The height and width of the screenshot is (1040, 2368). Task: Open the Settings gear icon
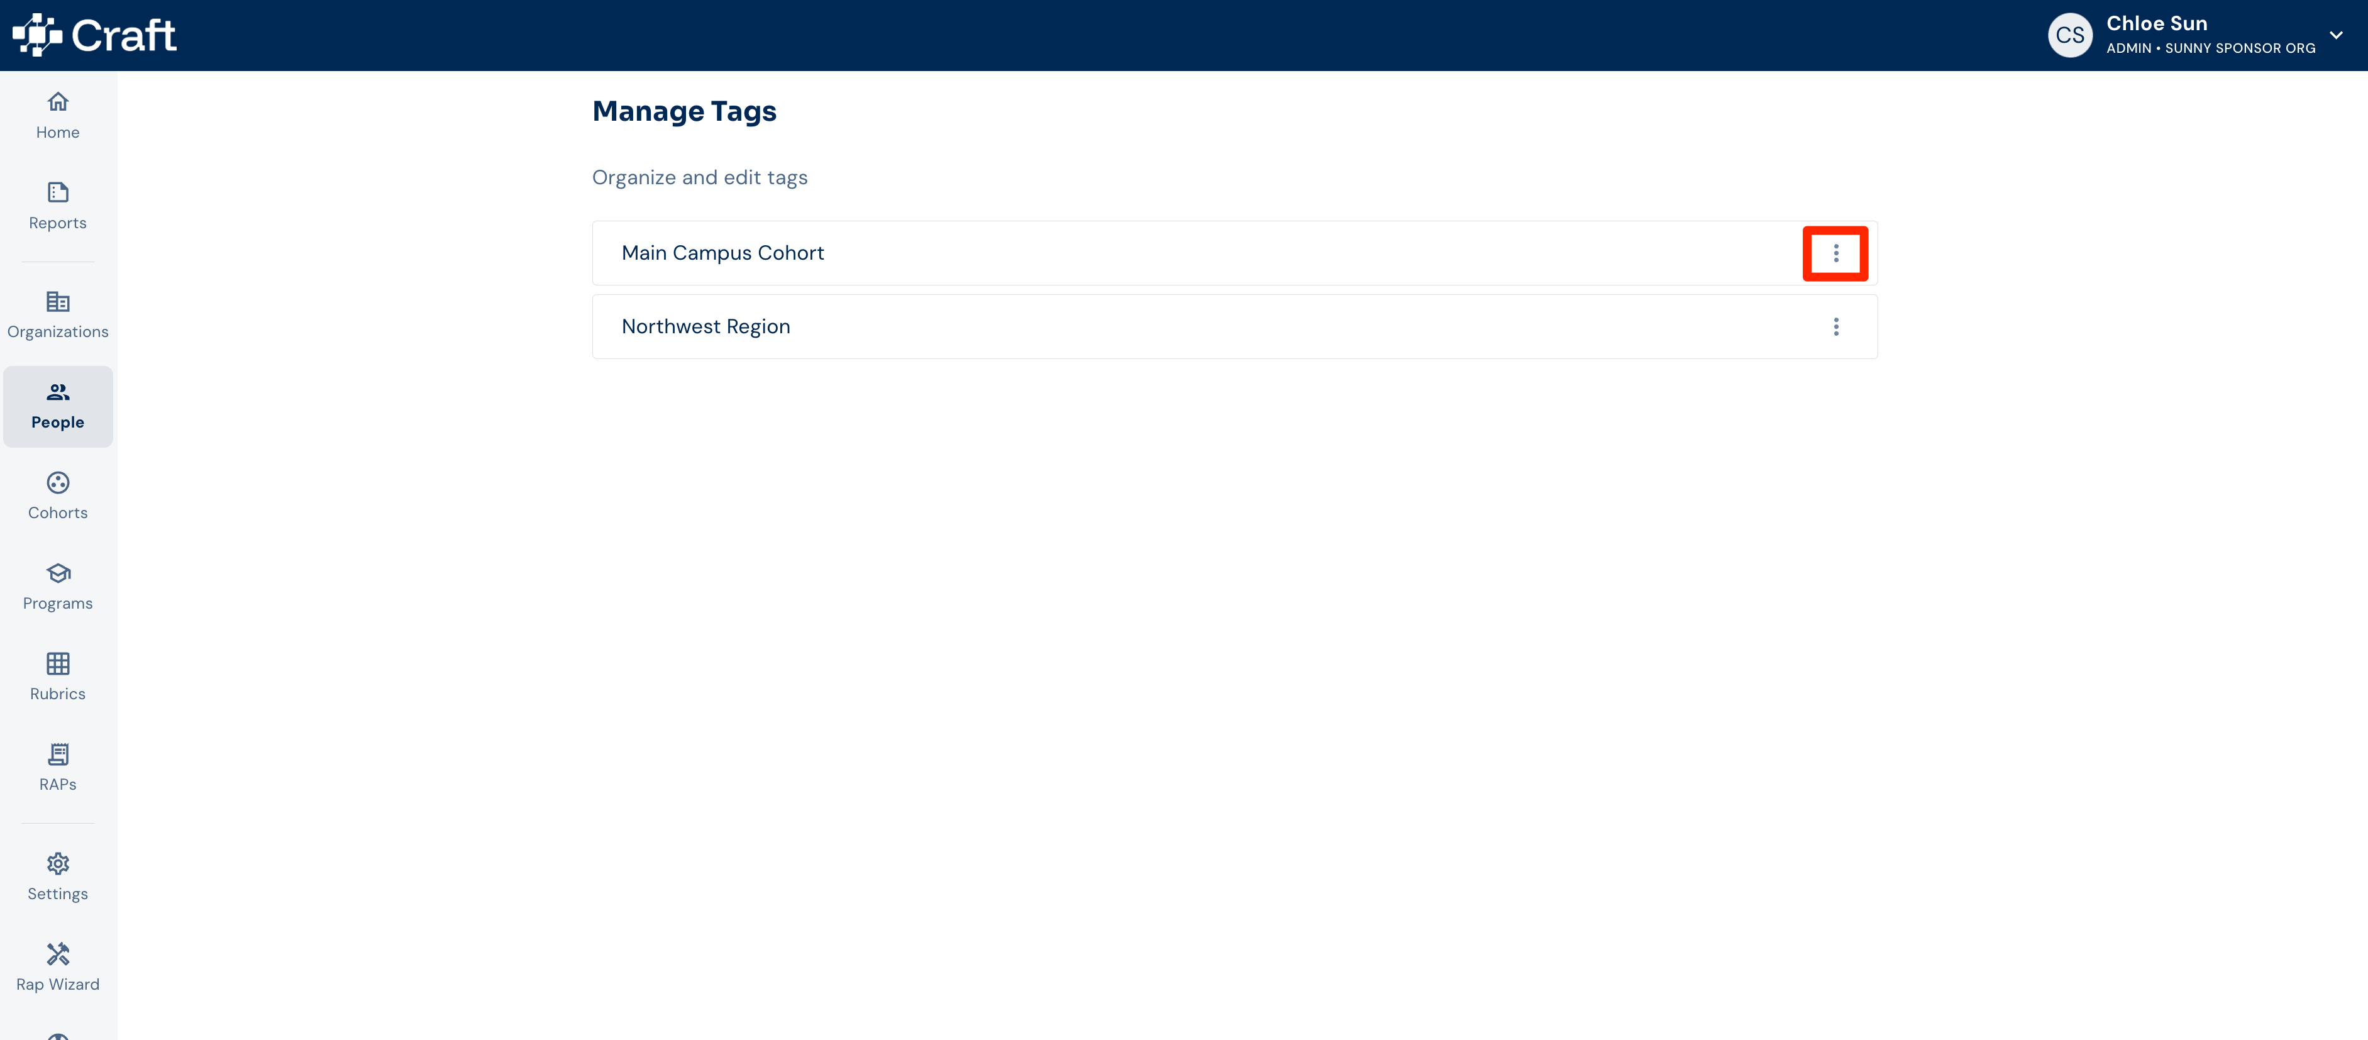click(58, 863)
